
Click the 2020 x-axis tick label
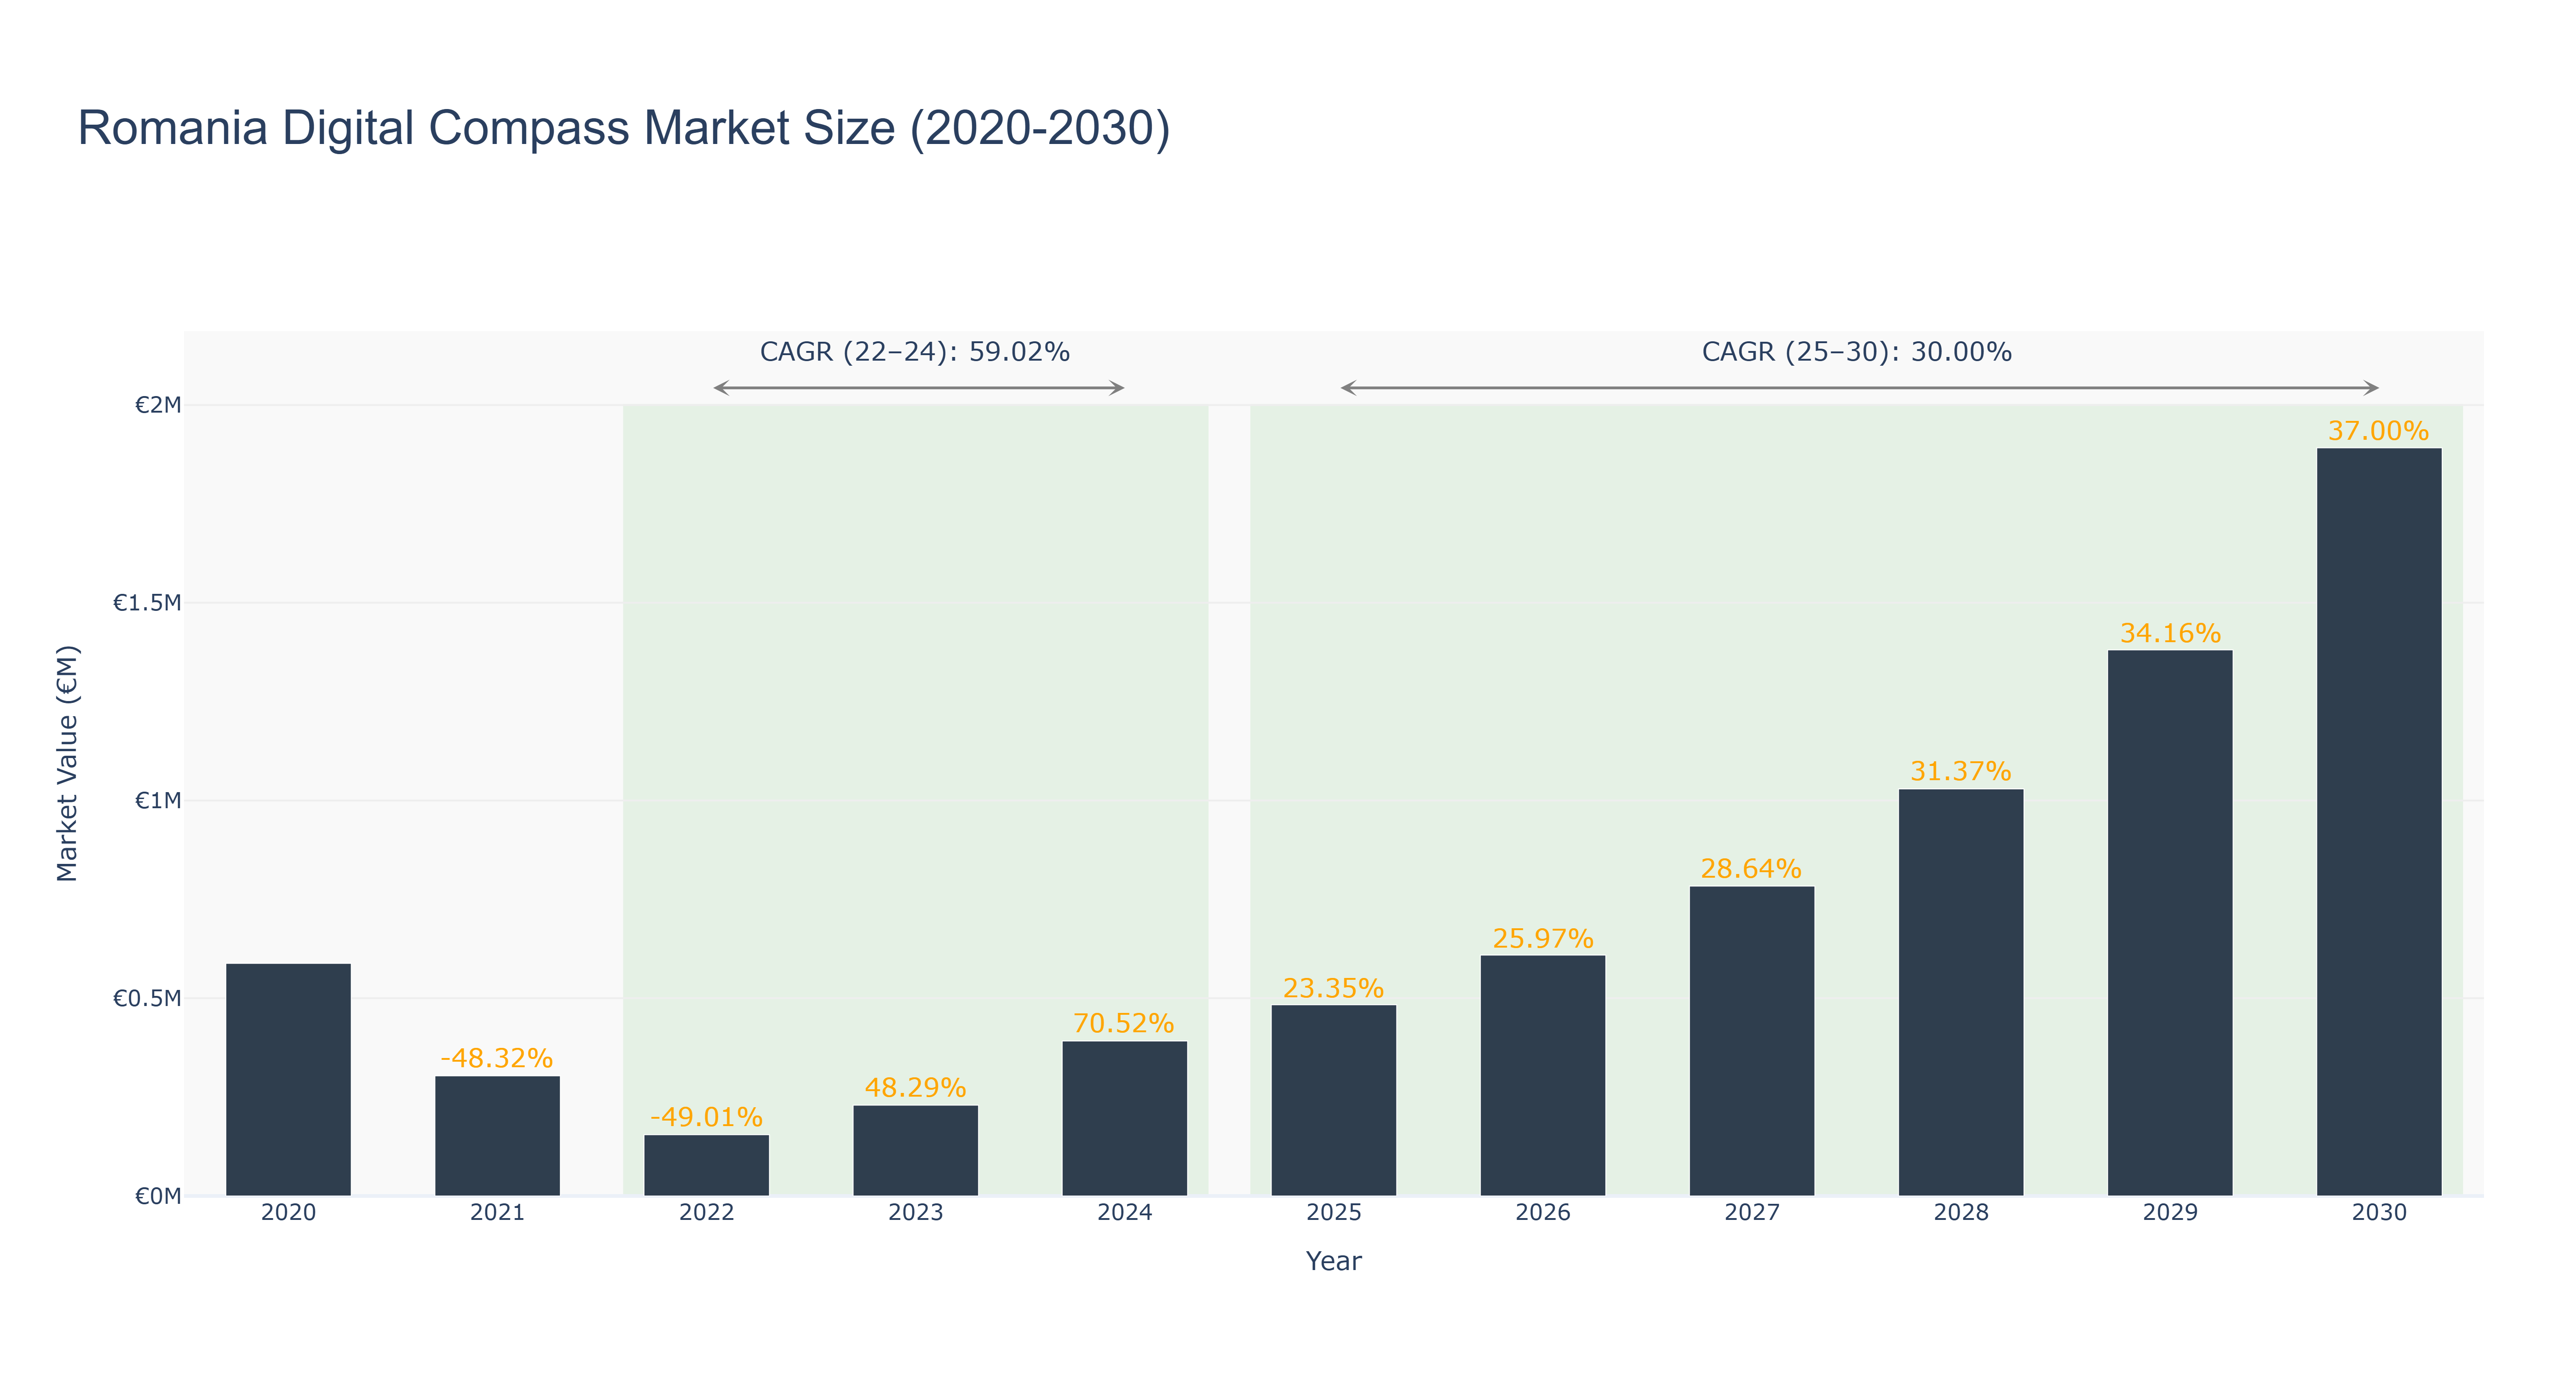[x=288, y=1213]
